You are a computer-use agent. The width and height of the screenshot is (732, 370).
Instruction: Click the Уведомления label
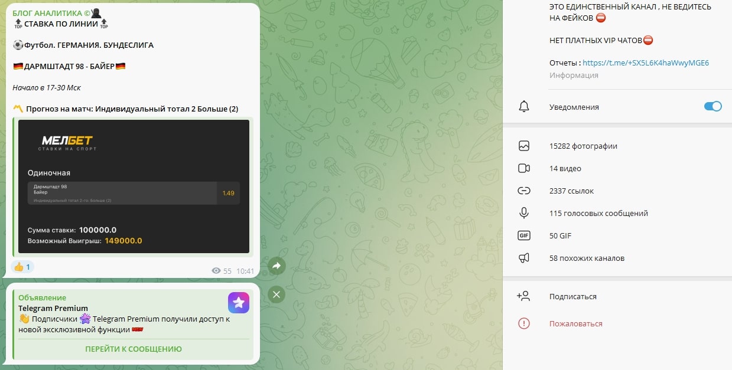coord(574,107)
